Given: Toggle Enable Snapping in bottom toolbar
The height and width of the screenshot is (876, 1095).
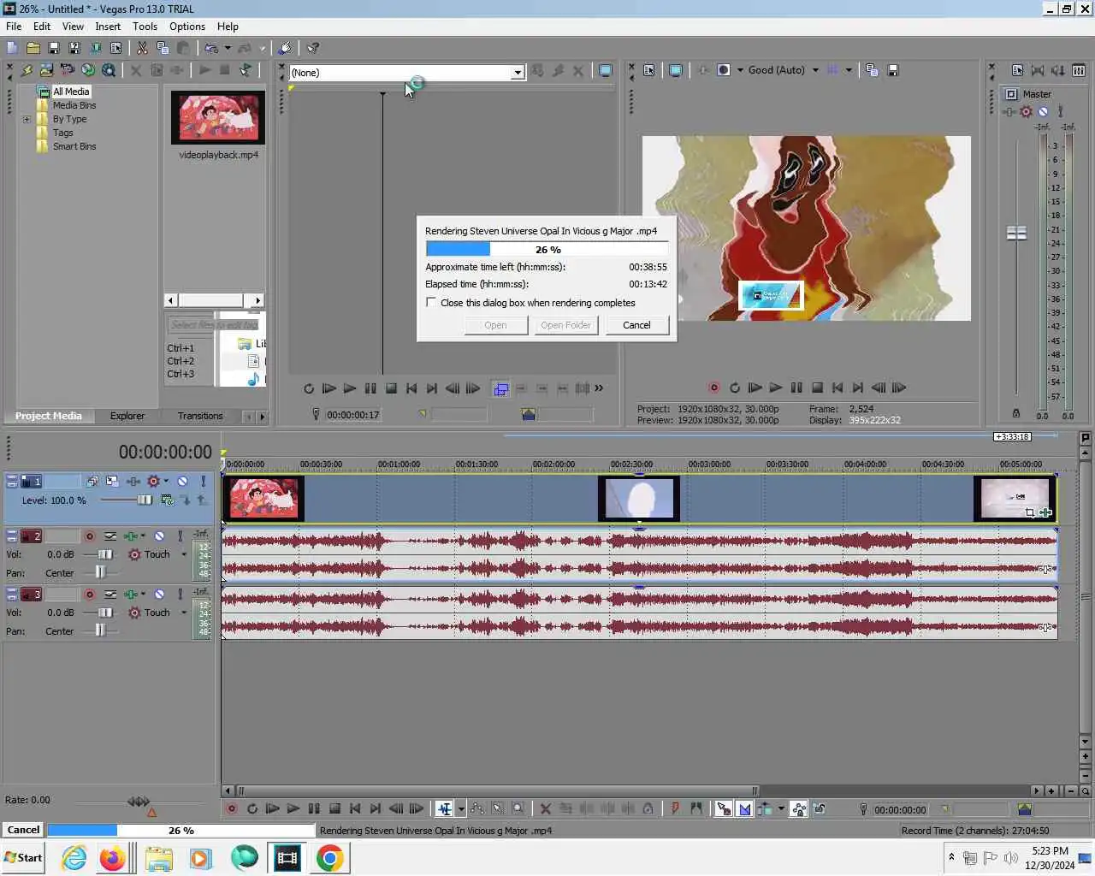Looking at the screenshot, I should [x=723, y=808].
